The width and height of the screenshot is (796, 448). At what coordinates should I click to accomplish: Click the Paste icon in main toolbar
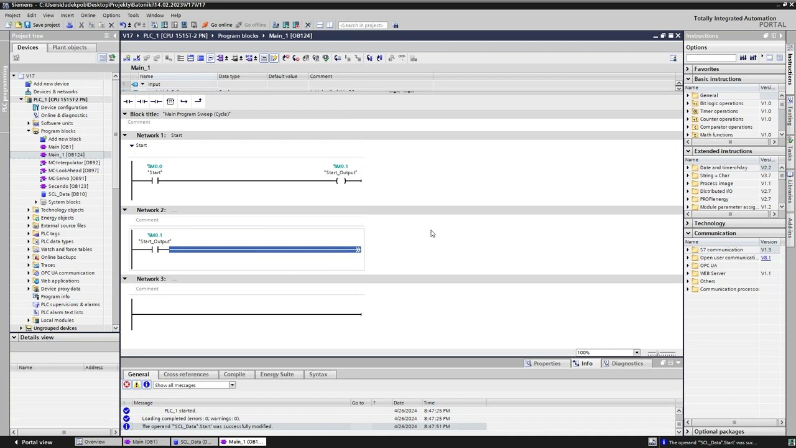tap(101, 25)
